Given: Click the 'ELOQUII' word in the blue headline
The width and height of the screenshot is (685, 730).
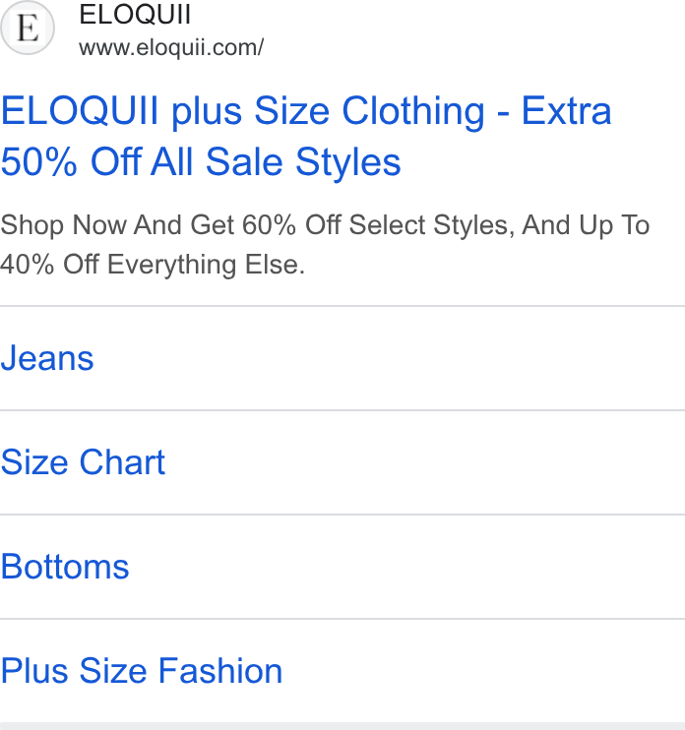Looking at the screenshot, I should click(80, 111).
